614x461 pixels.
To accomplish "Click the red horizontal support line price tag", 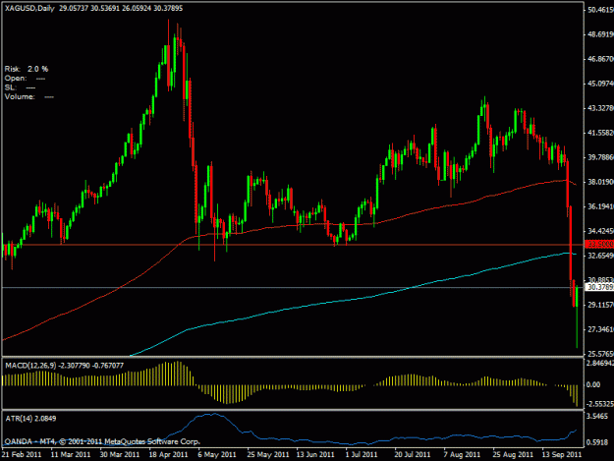I will pyautogui.click(x=599, y=245).
